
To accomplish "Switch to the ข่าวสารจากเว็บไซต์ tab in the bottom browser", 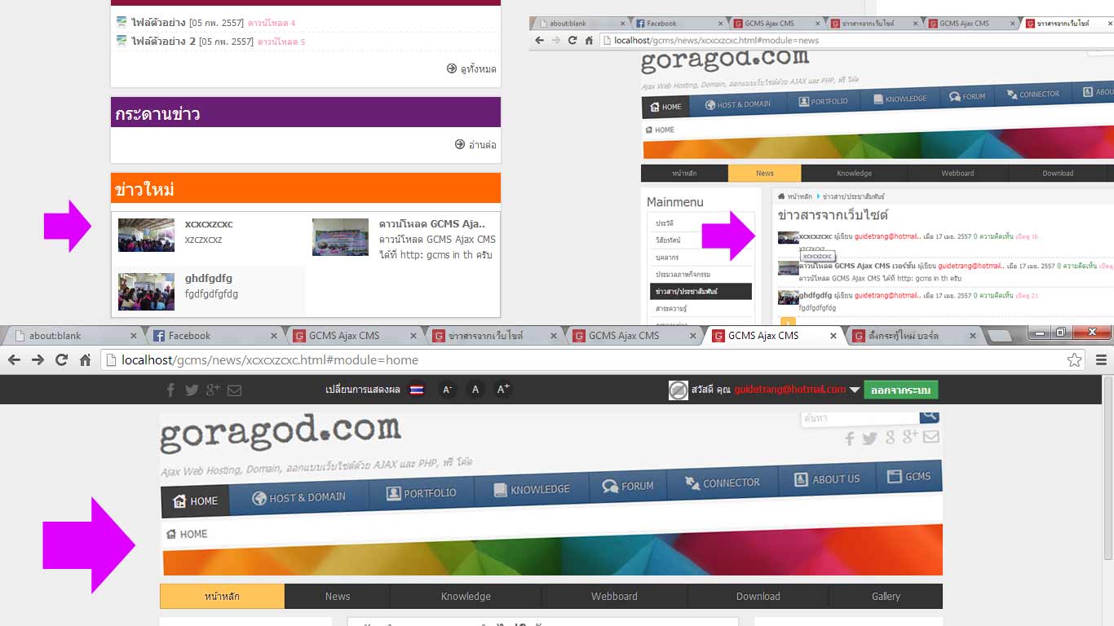I will pos(494,336).
